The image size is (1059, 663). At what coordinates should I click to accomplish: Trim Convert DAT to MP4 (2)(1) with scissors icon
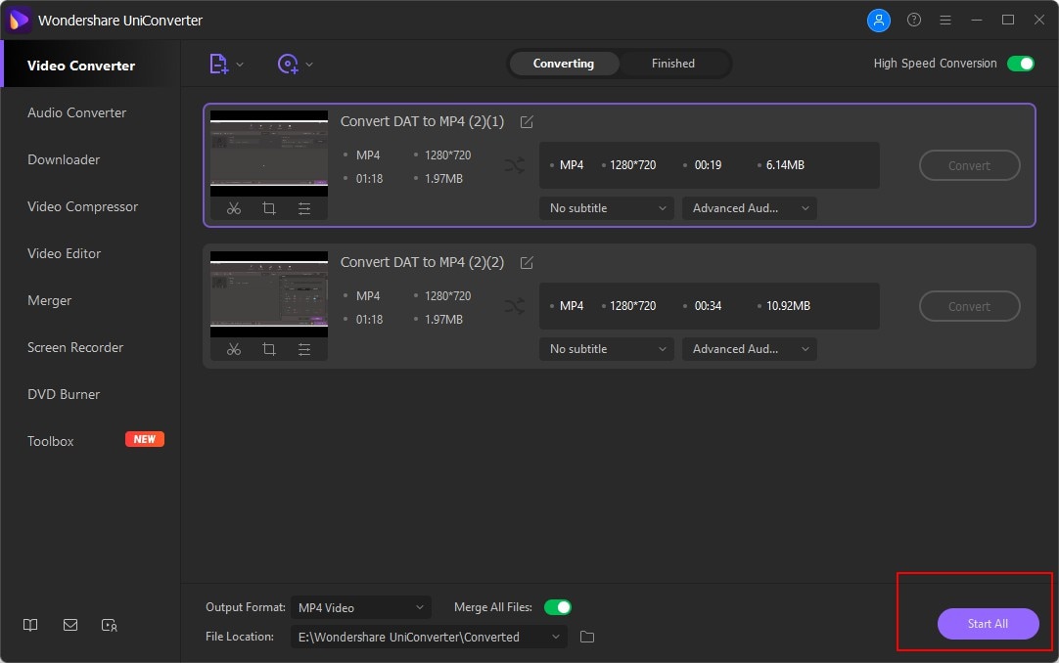click(x=234, y=208)
